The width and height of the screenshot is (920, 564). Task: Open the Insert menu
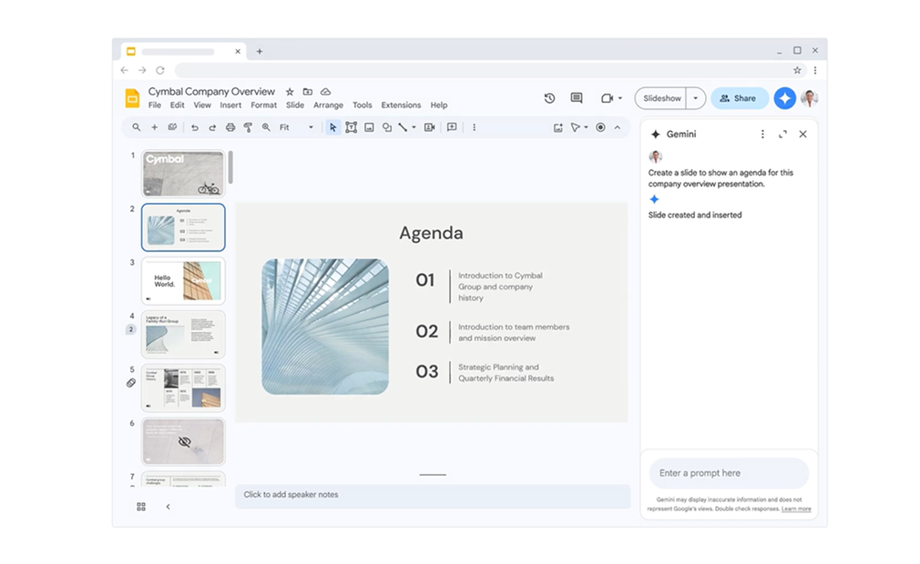coord(230,106)
